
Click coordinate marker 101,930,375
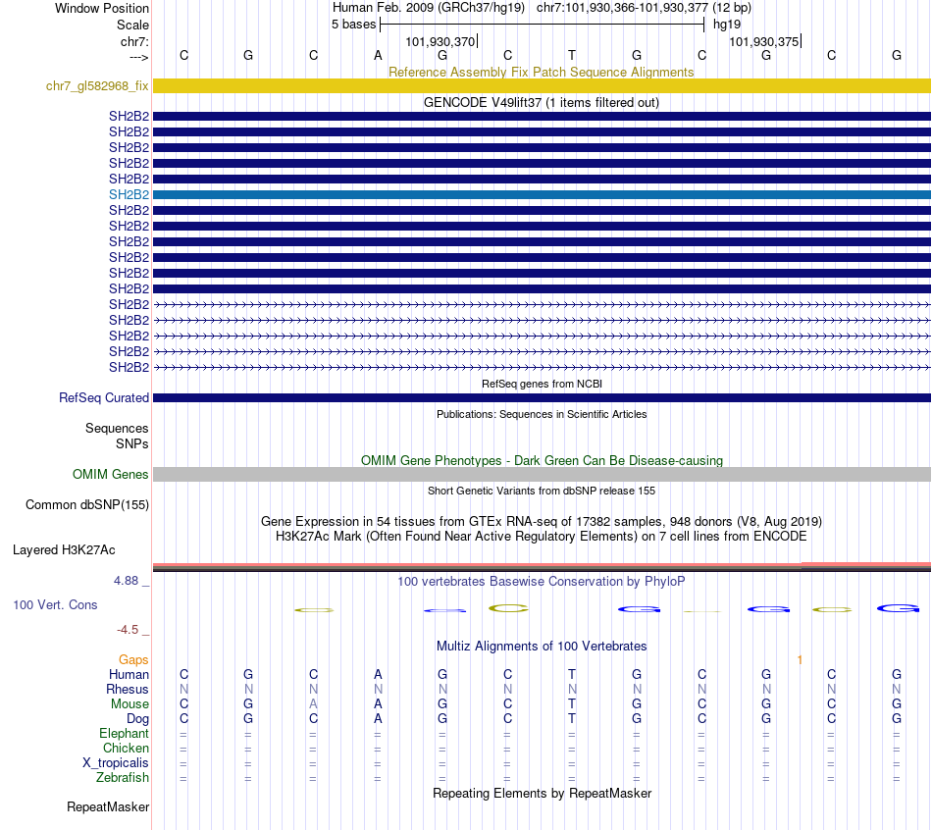click(x=764, y=41)
